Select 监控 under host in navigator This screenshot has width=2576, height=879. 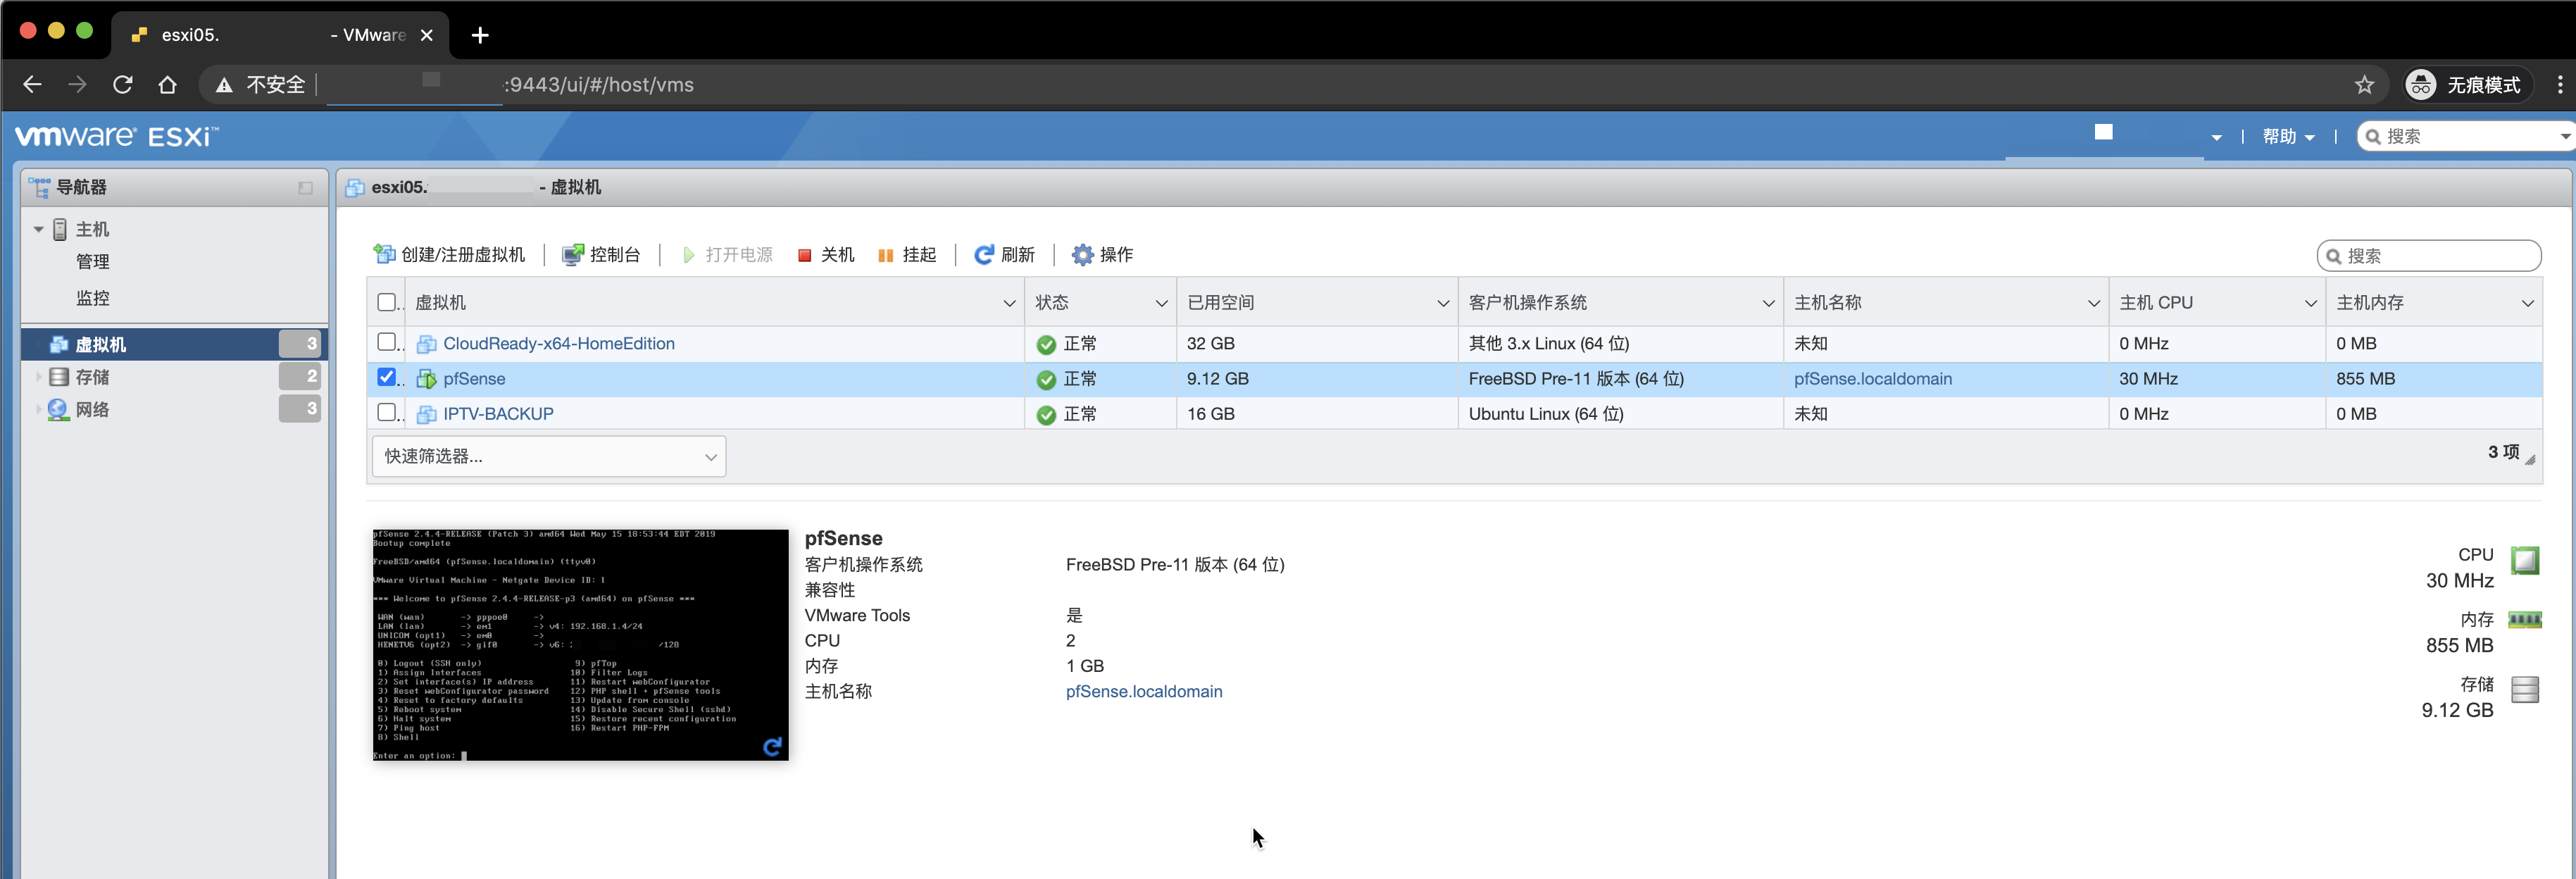click(93, 298)
